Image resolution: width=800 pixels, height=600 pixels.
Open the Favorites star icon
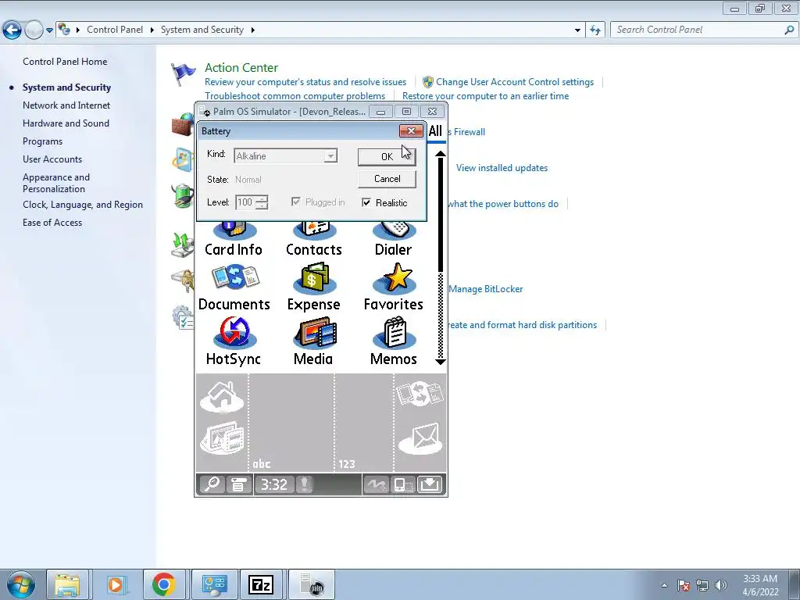(395, 279)
